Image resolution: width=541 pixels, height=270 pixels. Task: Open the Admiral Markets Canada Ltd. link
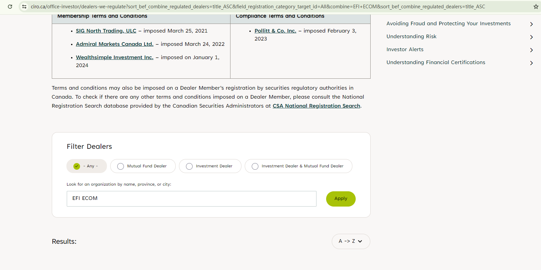(115, 44)
